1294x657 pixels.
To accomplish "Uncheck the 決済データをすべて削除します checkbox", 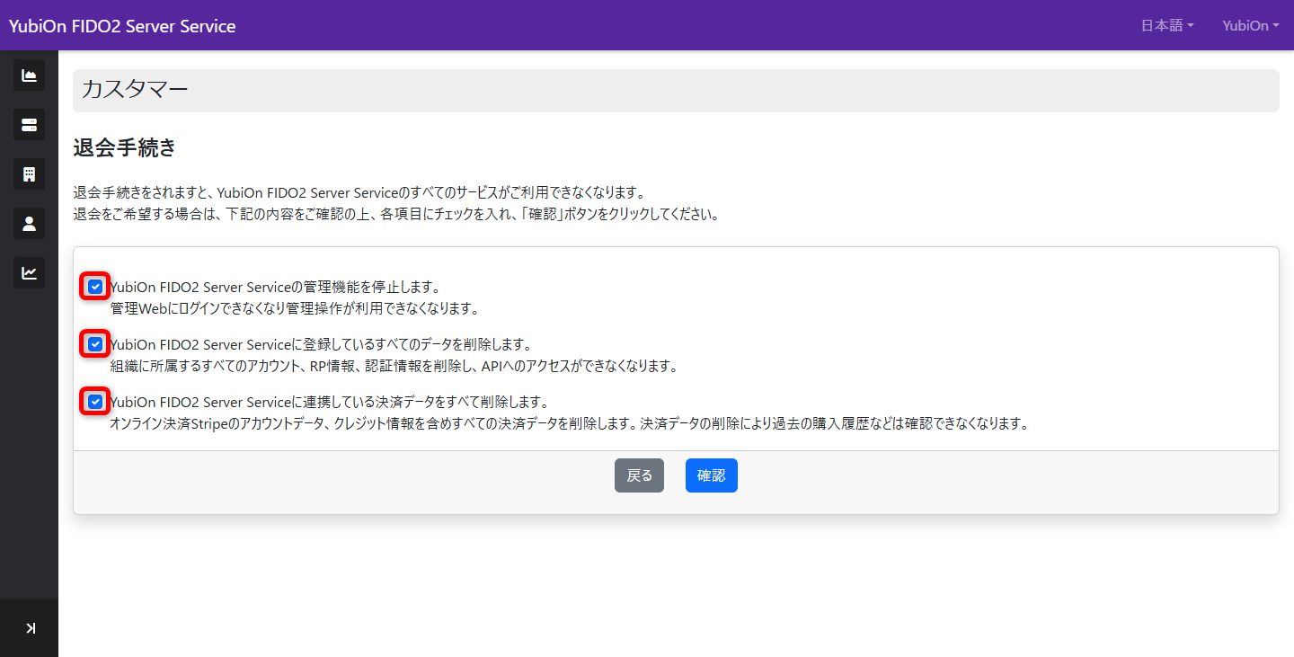I will coord(95,402).
